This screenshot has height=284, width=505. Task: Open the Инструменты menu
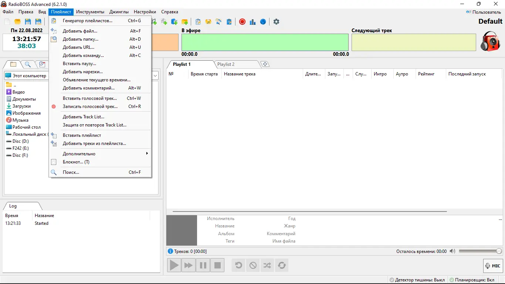click(90, 12)
